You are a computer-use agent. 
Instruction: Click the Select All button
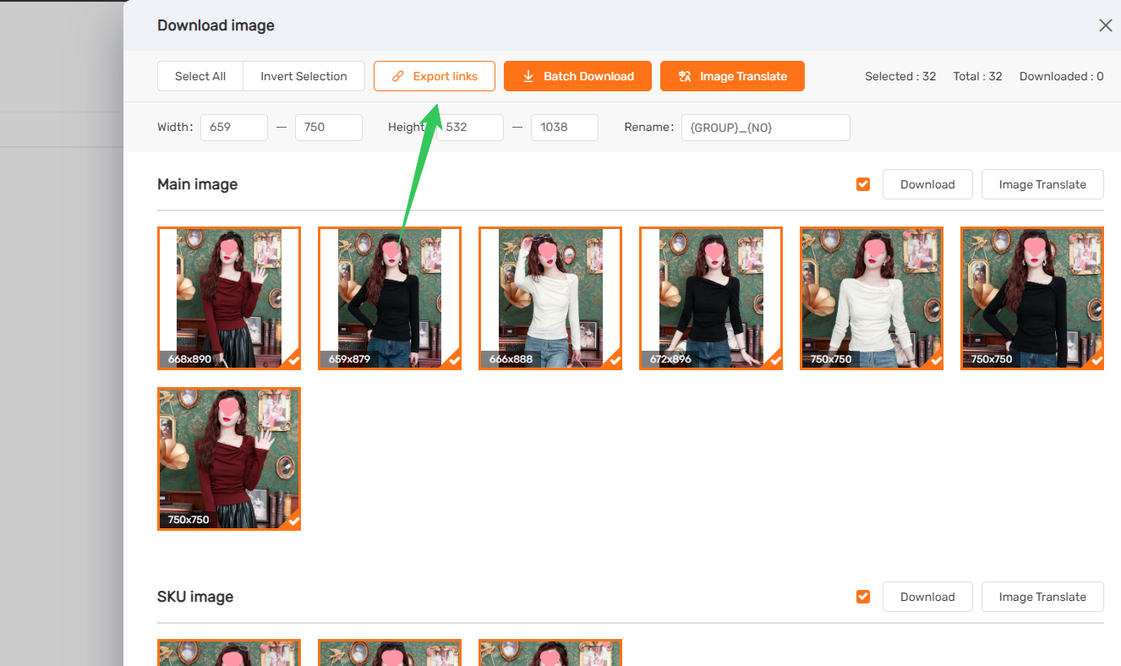coord(200,76)
